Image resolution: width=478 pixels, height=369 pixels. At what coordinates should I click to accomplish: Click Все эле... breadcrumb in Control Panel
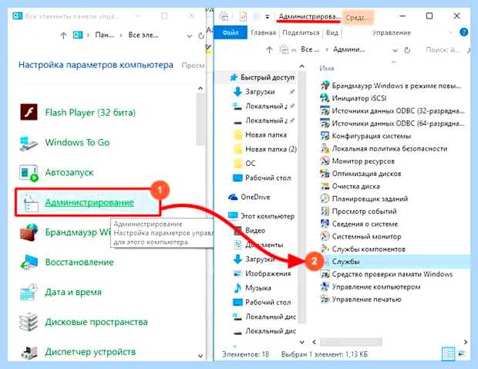tap(143, 36)
